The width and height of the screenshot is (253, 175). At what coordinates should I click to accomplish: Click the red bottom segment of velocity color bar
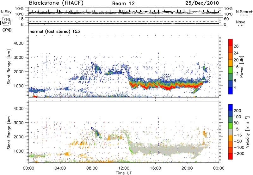point(231,156)
